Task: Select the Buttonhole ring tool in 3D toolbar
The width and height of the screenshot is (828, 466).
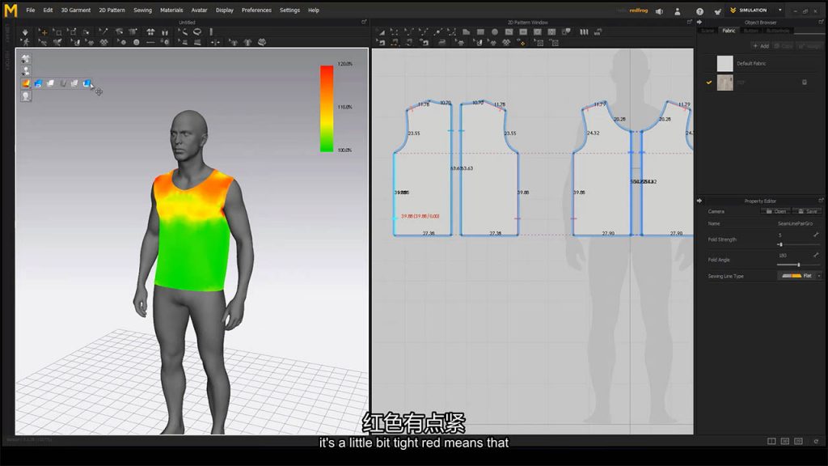Action: (165, 42)
